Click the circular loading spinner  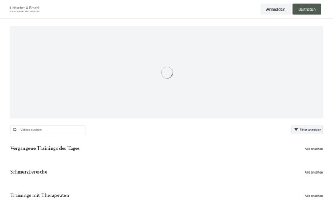click(167, 73)
